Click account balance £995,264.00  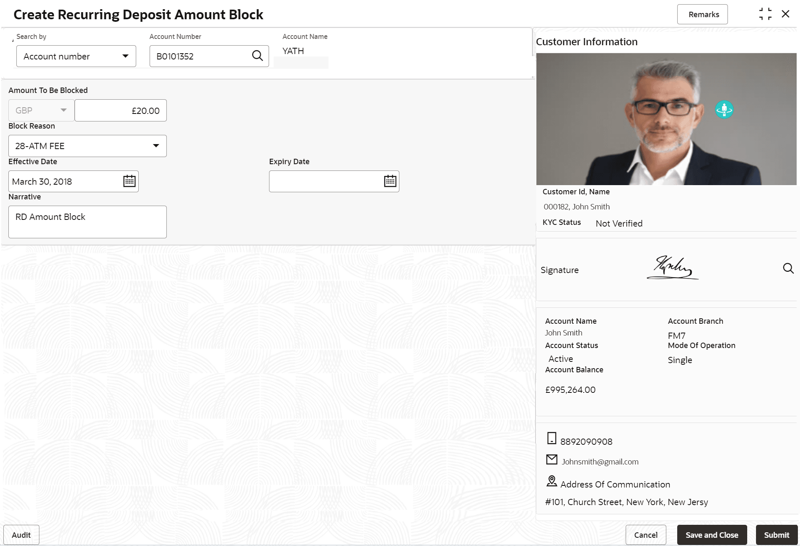[570, 390]
